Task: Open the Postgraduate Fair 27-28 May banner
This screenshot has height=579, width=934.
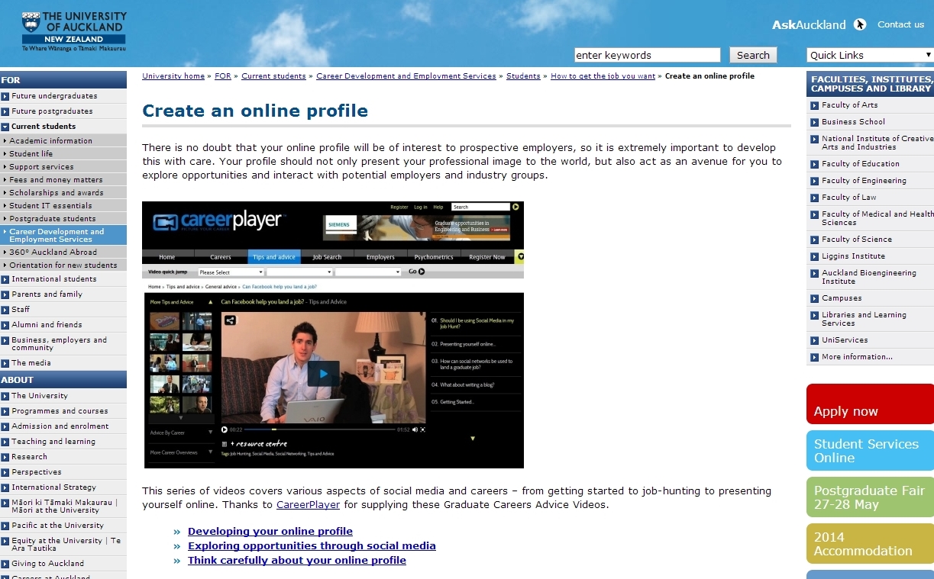Action: click(x=870, y=497)
